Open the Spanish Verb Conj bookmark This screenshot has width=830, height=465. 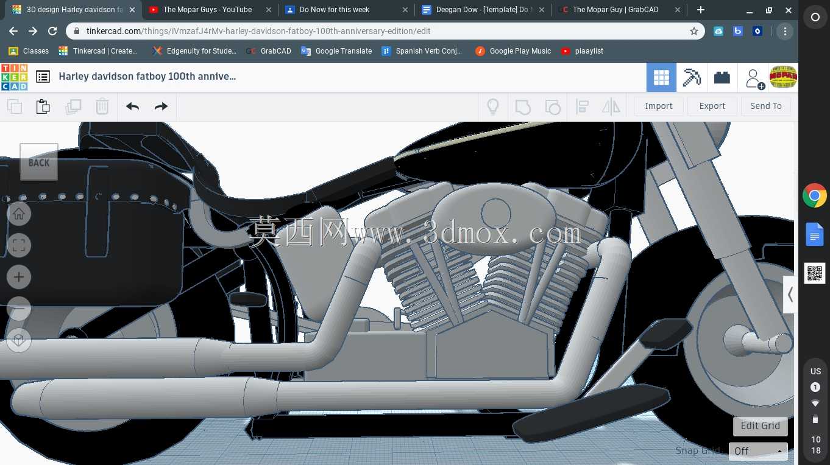click(x=422, y=51)
